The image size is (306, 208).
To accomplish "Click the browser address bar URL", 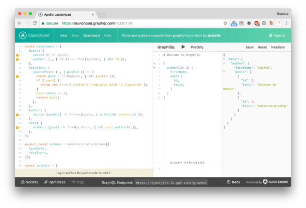I will 97,23.
